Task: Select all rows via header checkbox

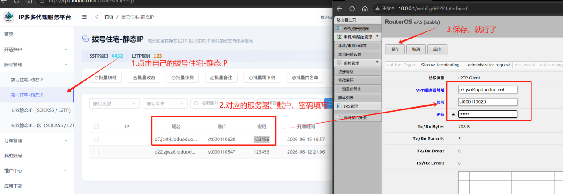Action: pyautogui.click(x=96, y=127)
